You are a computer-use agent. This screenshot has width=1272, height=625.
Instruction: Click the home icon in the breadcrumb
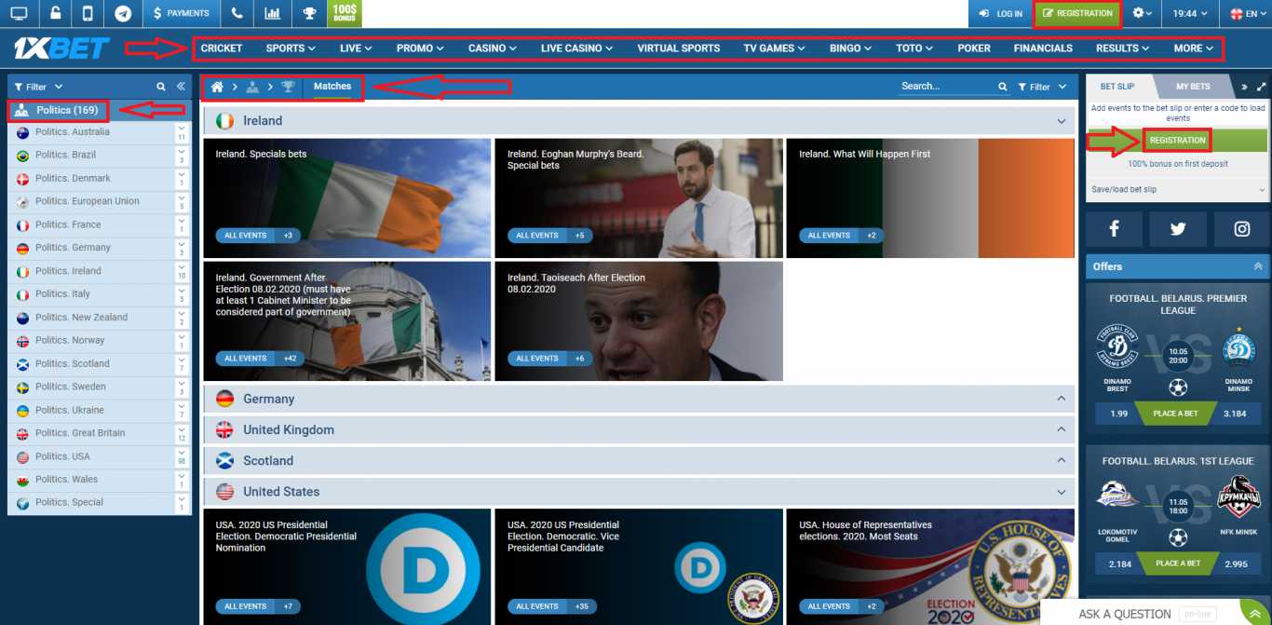[x=217, y=87]
